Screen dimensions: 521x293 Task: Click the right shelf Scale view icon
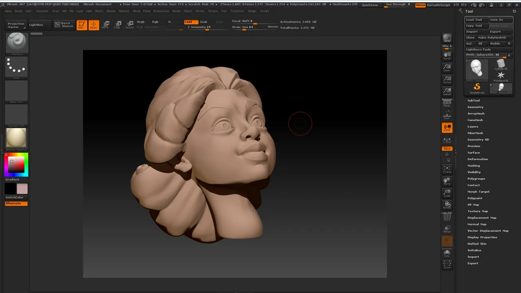(x=447, y=193)
